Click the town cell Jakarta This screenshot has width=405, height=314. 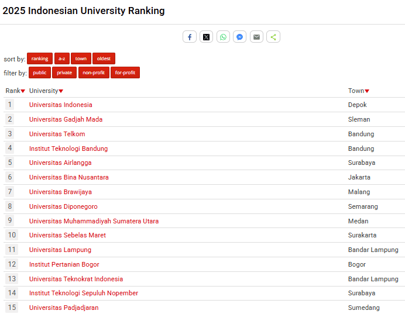(359, 177)
